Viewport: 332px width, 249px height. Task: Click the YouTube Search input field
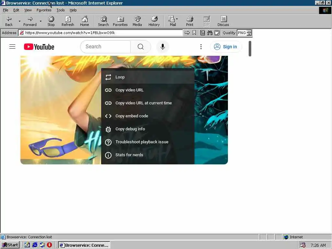coord(105,47)
